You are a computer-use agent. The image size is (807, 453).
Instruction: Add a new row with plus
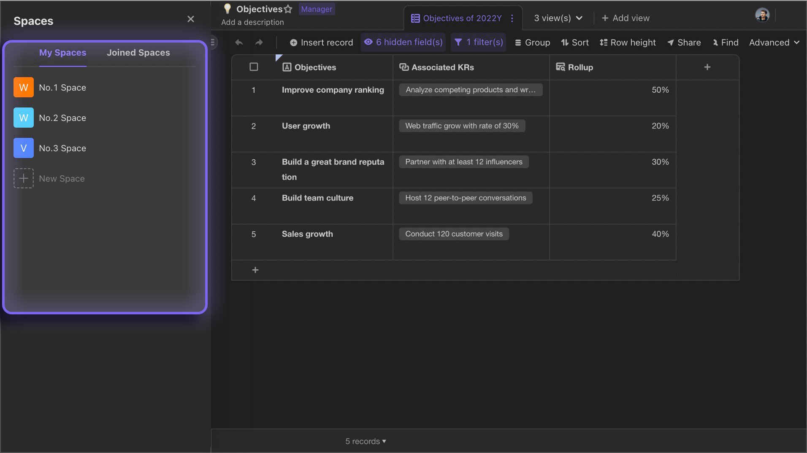255,270
